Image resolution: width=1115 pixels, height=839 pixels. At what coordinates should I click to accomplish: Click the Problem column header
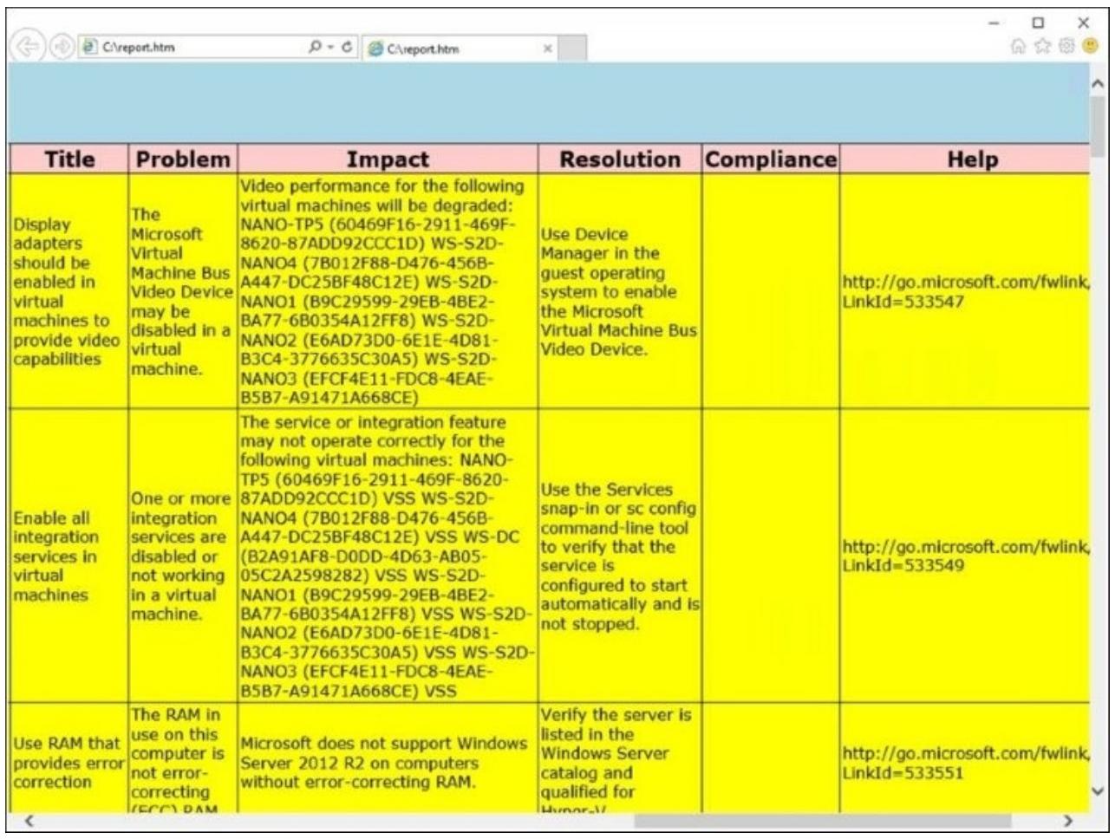pos(183,159)
